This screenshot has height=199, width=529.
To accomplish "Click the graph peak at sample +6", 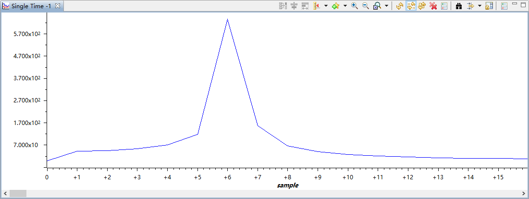I will (227, 20).
